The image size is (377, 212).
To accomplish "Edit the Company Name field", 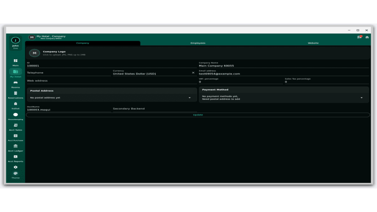I will (x=284, y=64).
